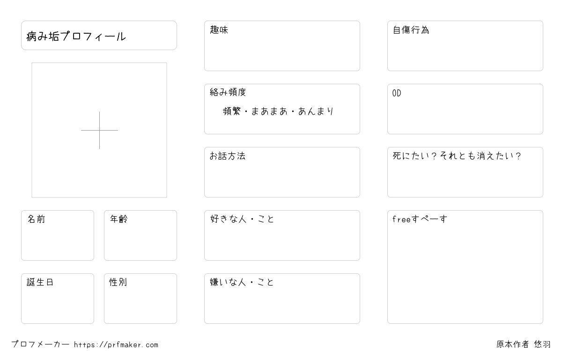Open the https://prfmaker.com link
This screenshot has width=562, height=351.
116,345
